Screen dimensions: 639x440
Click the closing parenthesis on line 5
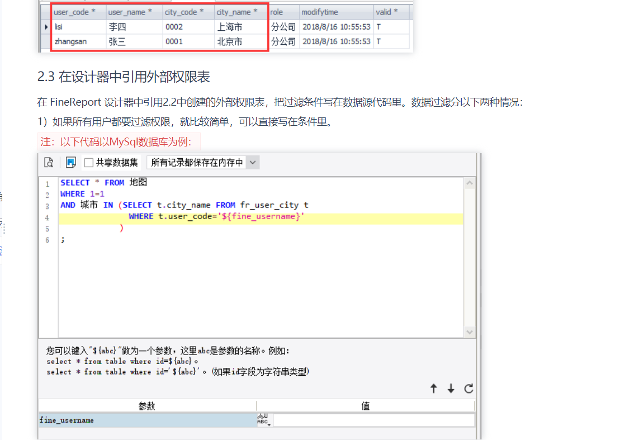121,228
